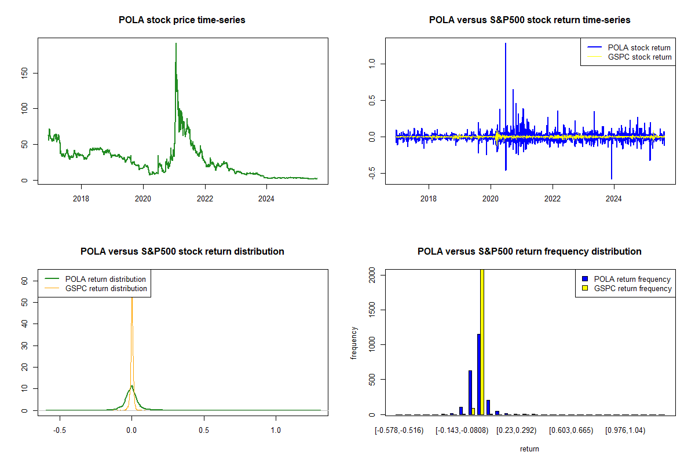Click the yellow GSPC return frequency swatch
Screen dimensions: 695x463
pyautogui.click(x=586, y=288)
